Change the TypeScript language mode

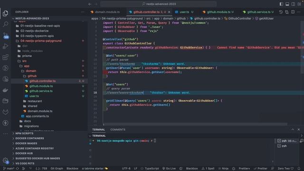[x=152, y=169]
